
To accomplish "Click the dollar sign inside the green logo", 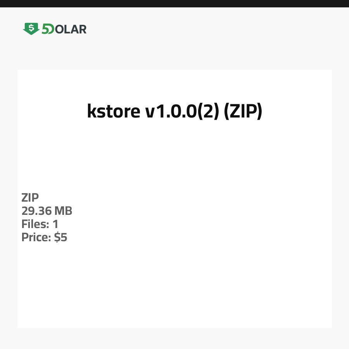I will tap(31, 28).
